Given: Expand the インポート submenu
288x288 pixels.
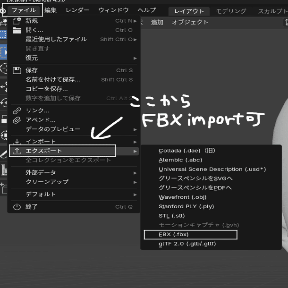Looking at the screenshot, I should (x=74, y=142).
